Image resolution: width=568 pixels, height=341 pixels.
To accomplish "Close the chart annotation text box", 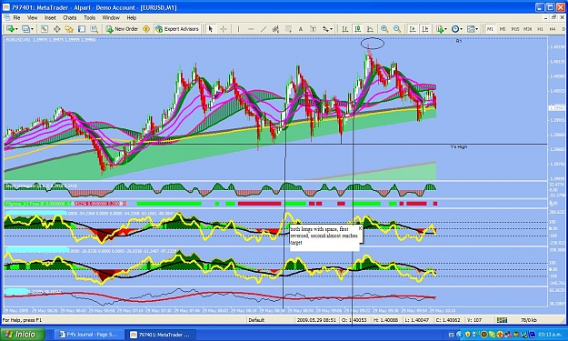I will tap(360, 228).
